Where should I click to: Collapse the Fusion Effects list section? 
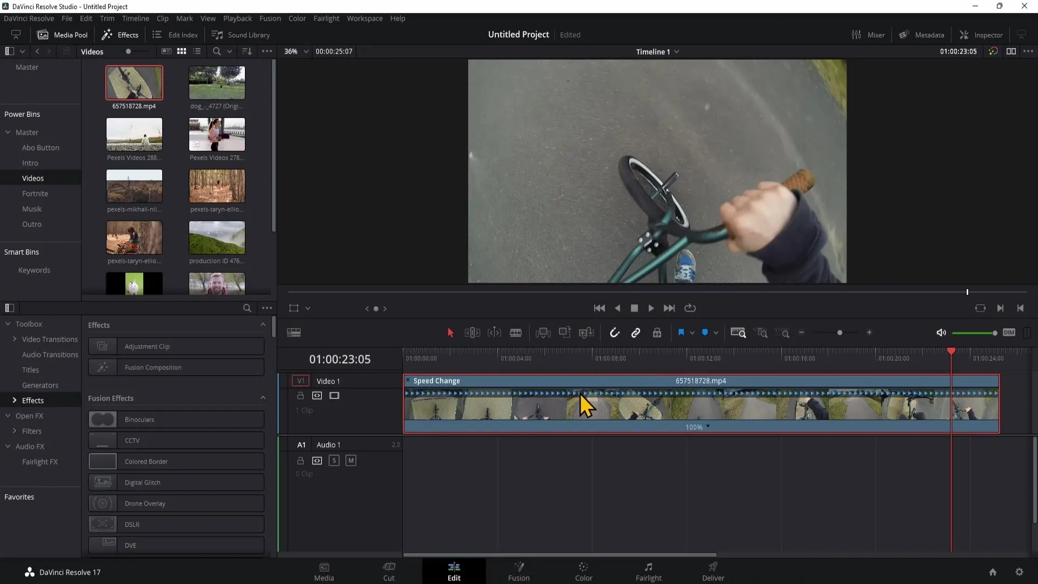263,398
